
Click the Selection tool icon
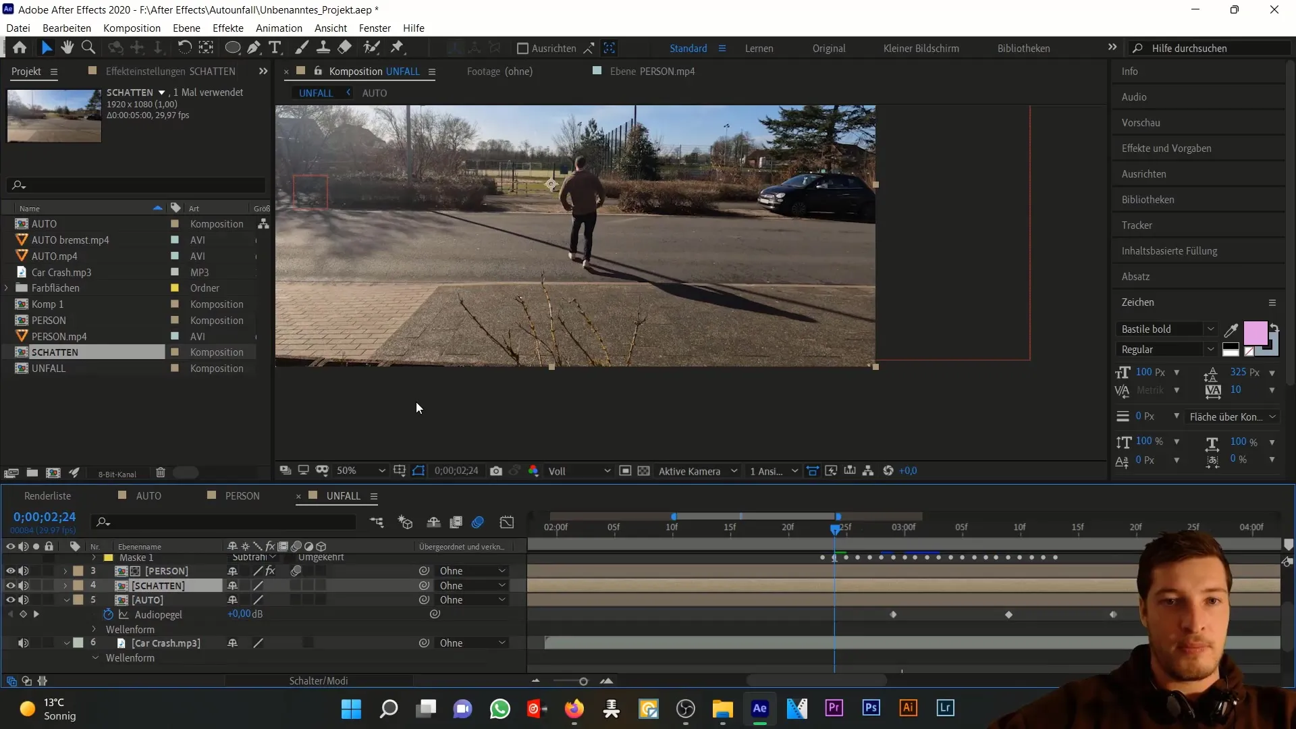tap(45, 48)
